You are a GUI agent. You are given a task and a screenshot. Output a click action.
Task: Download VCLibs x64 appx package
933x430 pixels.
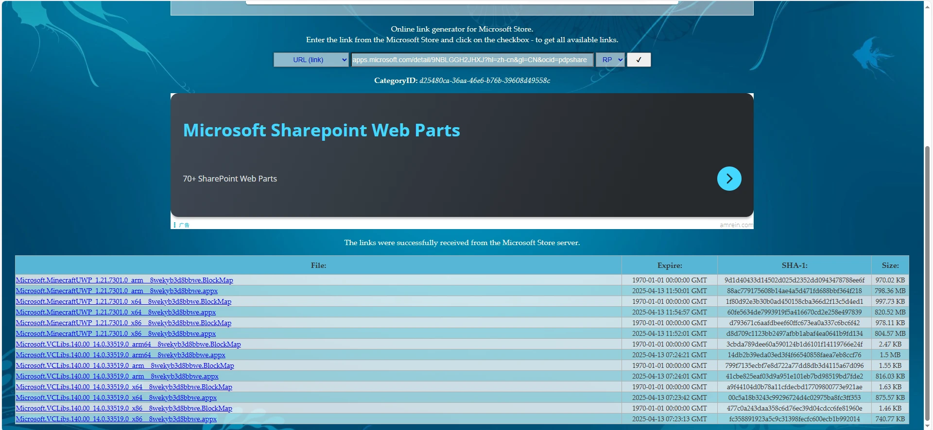[x=116, y=397]
